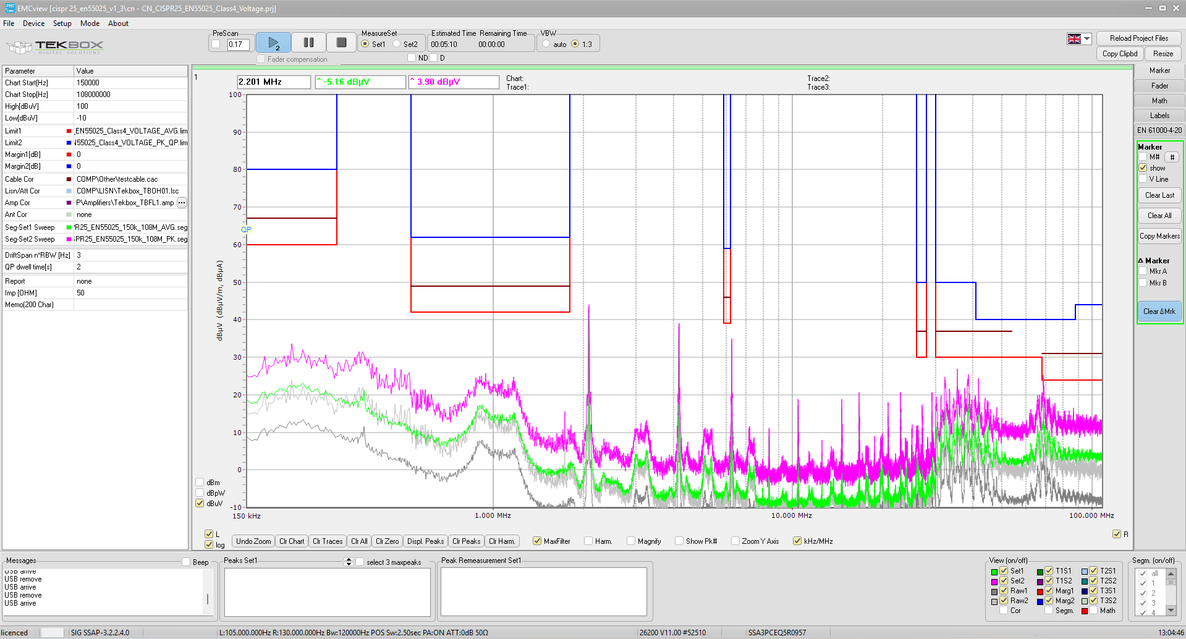Click the marker number # button

pos(1172,157)
